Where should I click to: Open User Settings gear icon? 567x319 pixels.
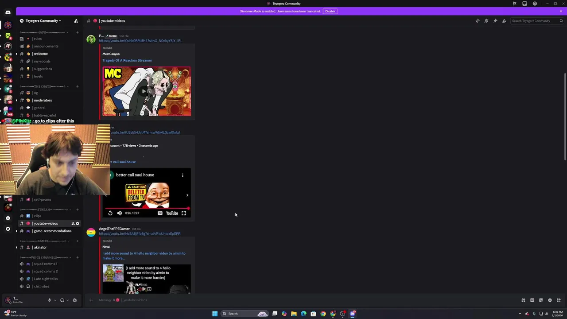coord(75,300)
